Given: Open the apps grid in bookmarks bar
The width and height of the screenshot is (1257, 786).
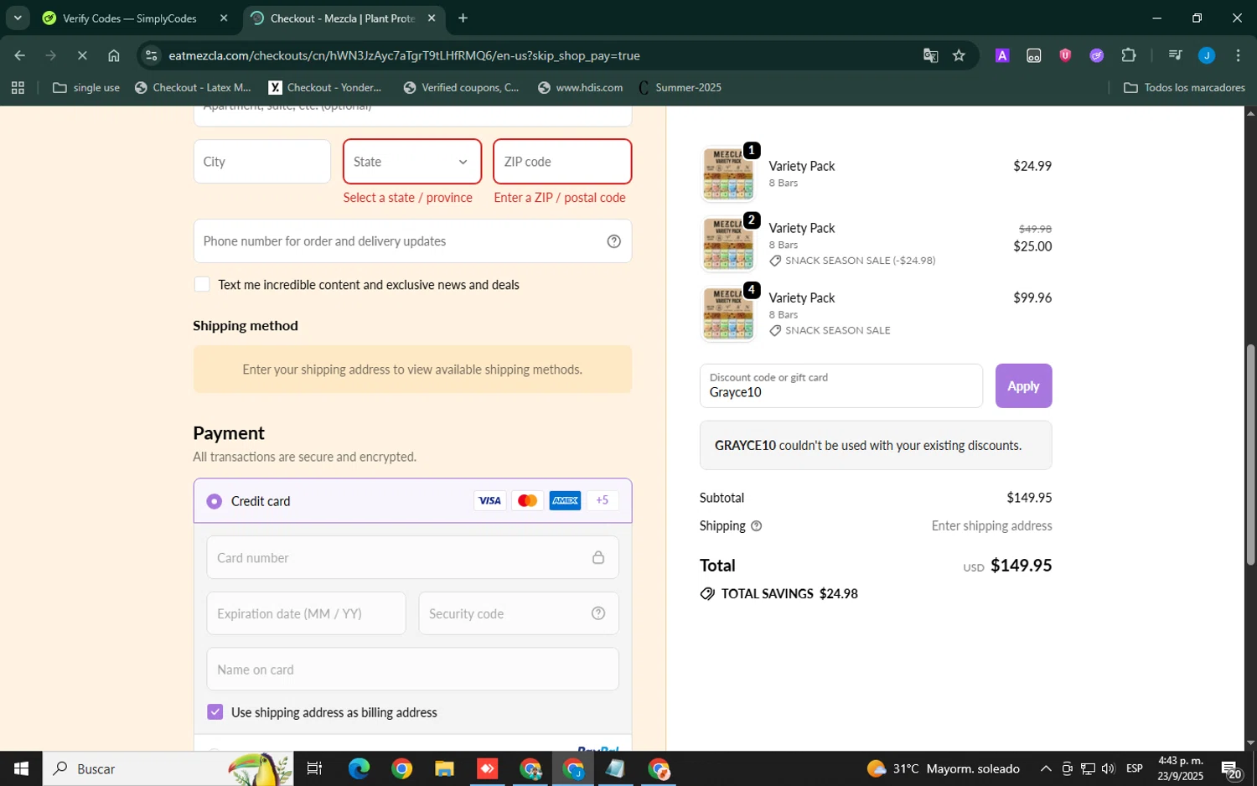Looking at the screenshot, I should coord(18,87).
